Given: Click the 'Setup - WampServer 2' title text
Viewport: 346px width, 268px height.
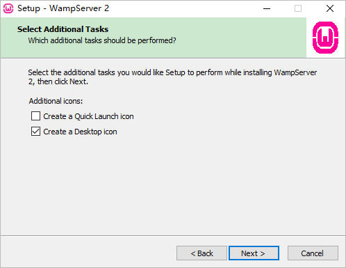Looking at the screenshot, I should tap(63, 8).
